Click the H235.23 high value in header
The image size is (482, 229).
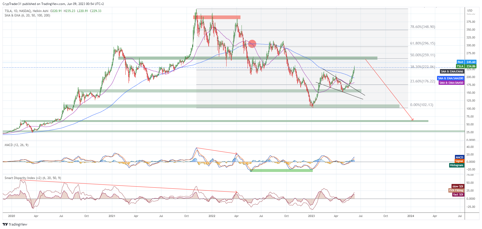pyautogui.click(x=69, y=11)
